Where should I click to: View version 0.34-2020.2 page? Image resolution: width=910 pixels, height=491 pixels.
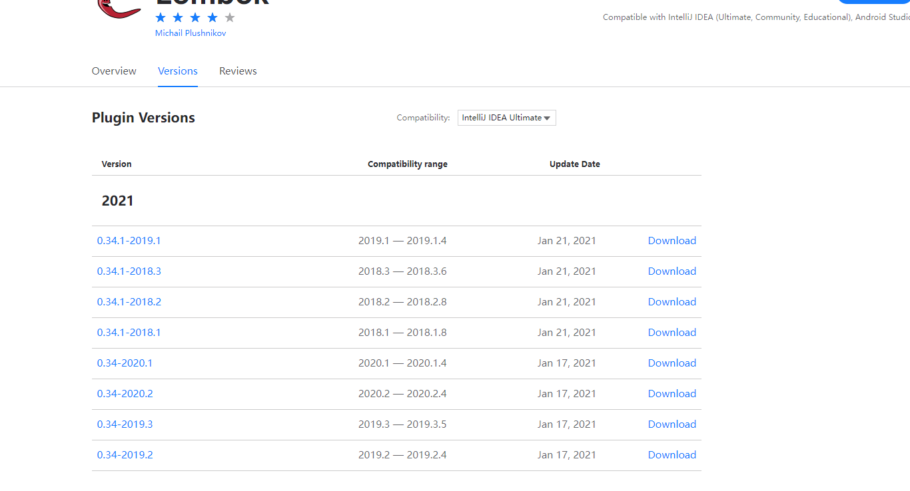tap(125, 394)
